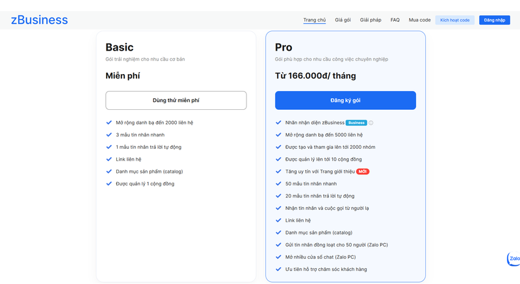Screen dimensions: 520x284
Task: Click checkmark beside Ưu tiên hỗ trợ chăm sóc
Action: pyautogui.click(x=278, y=269)
